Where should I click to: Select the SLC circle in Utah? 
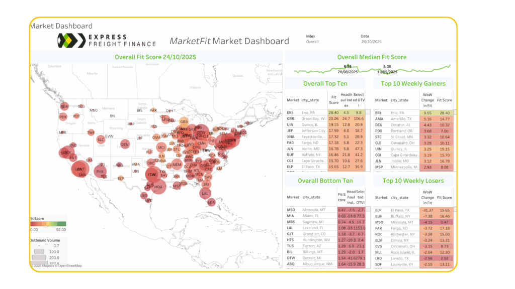[101, 139]
